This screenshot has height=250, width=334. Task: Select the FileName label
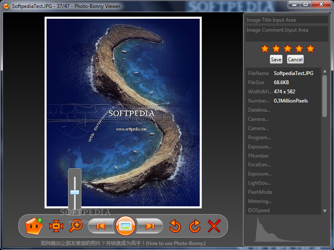(258, 73)
